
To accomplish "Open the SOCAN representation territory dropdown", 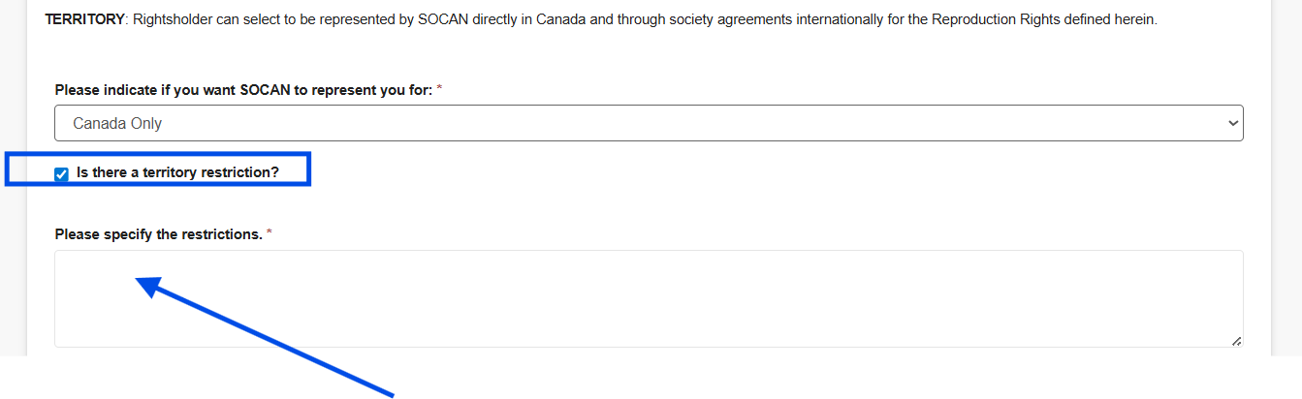I will tap(648, 123).
